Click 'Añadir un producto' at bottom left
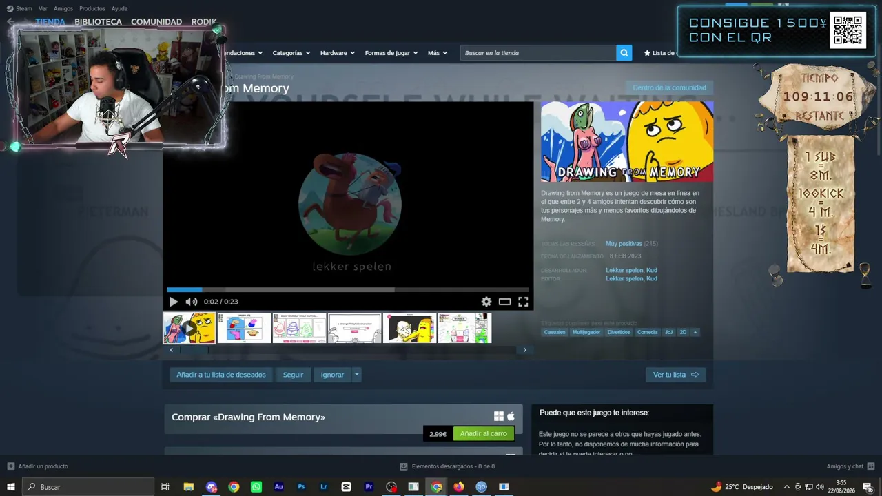This screenshot has height=496, width=882. 38,466
